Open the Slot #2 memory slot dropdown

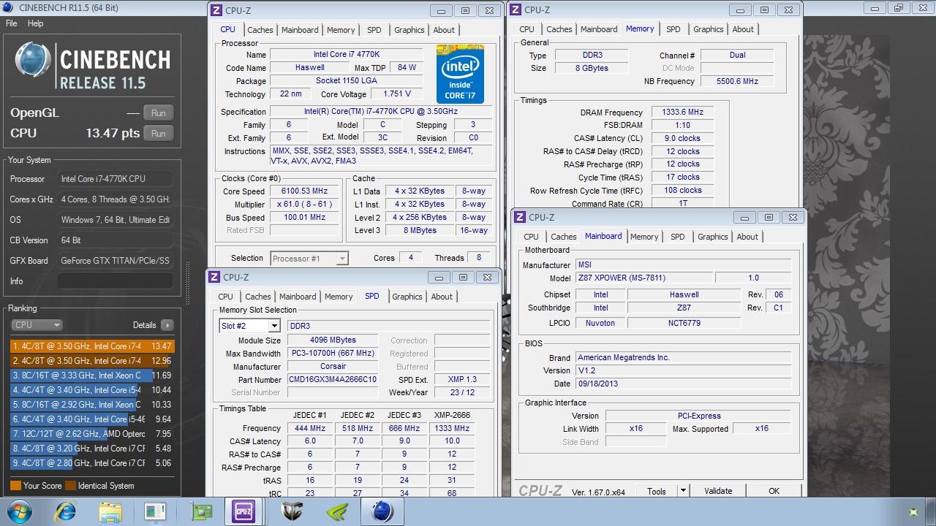[x=249, y=326]
